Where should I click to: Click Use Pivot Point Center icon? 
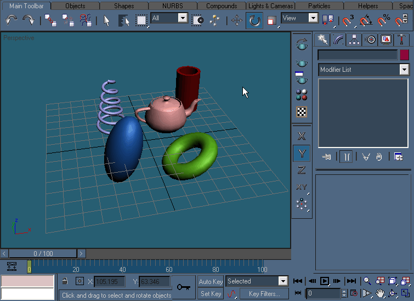click(x=328, y=20)
